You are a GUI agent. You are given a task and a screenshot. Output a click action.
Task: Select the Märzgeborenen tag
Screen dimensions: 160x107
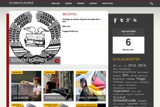coord(119,88)
